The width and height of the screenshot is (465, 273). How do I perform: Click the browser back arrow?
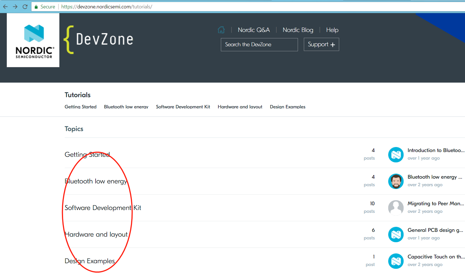tap(5, 7)
